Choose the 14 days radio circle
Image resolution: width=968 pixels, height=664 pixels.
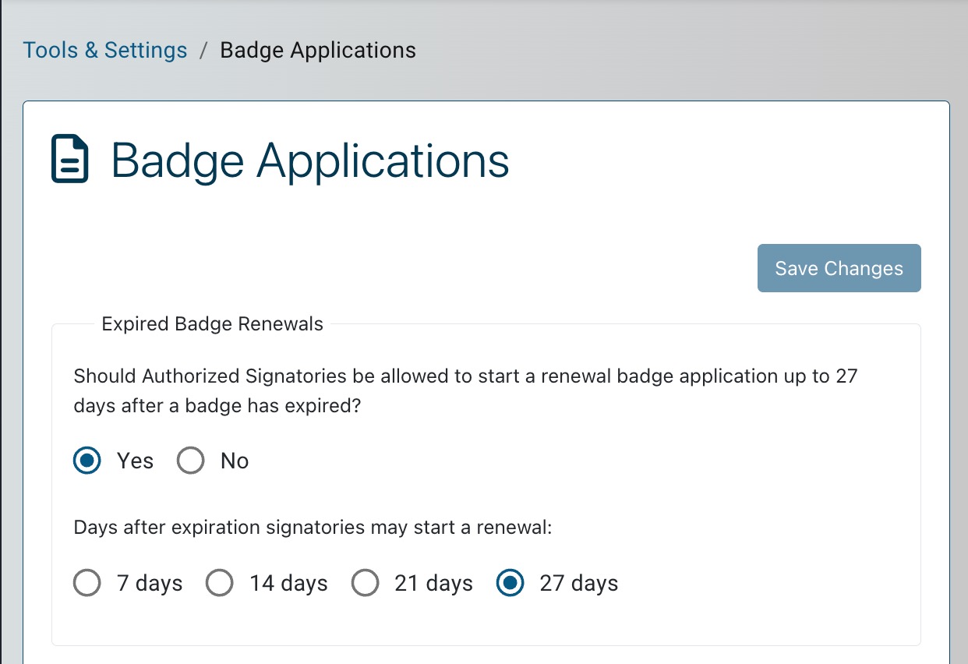(x=220, y=583)
